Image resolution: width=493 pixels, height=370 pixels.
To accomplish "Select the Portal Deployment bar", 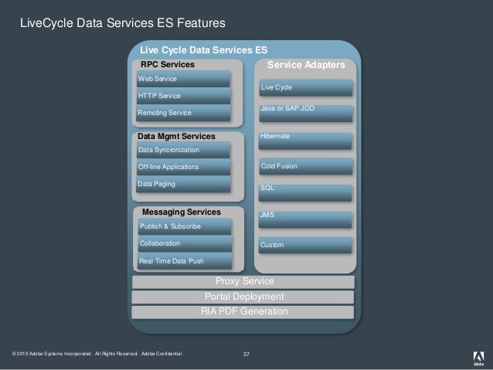I will pyautogui.click(x=243, y=297).
